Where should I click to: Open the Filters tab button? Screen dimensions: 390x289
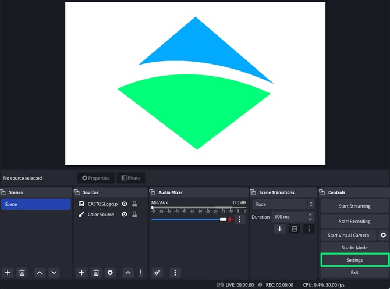coord(131,178)
